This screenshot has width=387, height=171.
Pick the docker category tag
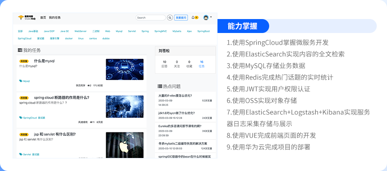click(69, 39)
